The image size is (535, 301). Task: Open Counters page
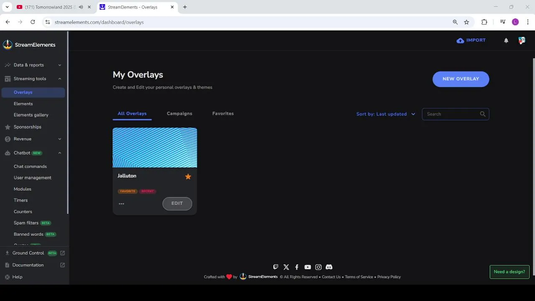(23, 212)
